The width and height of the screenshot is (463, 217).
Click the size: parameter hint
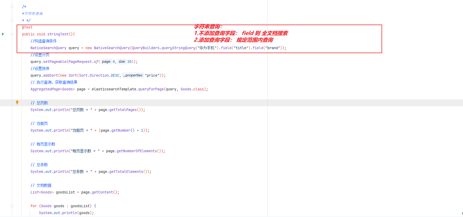[x=122, y=62]
